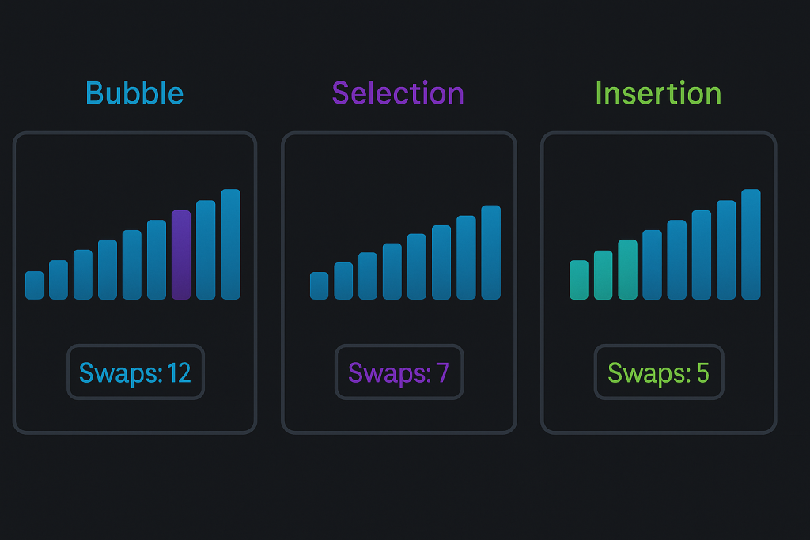Select the tallest bar in Bubble chart
This screenshot has width=810, height=540.
[x=230, y=244]
